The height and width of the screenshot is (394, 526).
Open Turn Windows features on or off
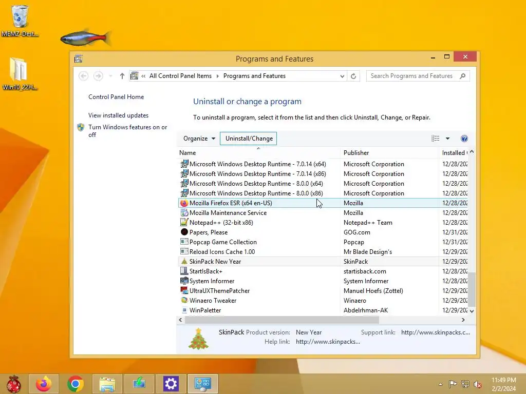127,131
